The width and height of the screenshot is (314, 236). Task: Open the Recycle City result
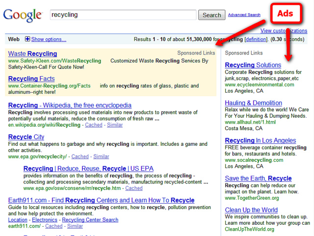pyautogui.click(x=26, y=137)
